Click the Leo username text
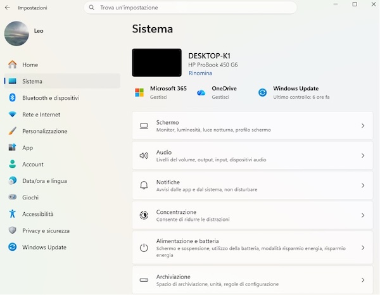Image resolution: width=380 pixels, height=295 pixels. coord(39,31)
